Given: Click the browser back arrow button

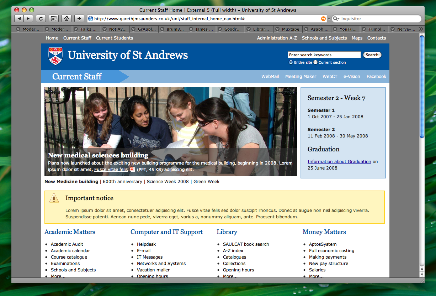Looking at the screenshot, I should point(19,19).
